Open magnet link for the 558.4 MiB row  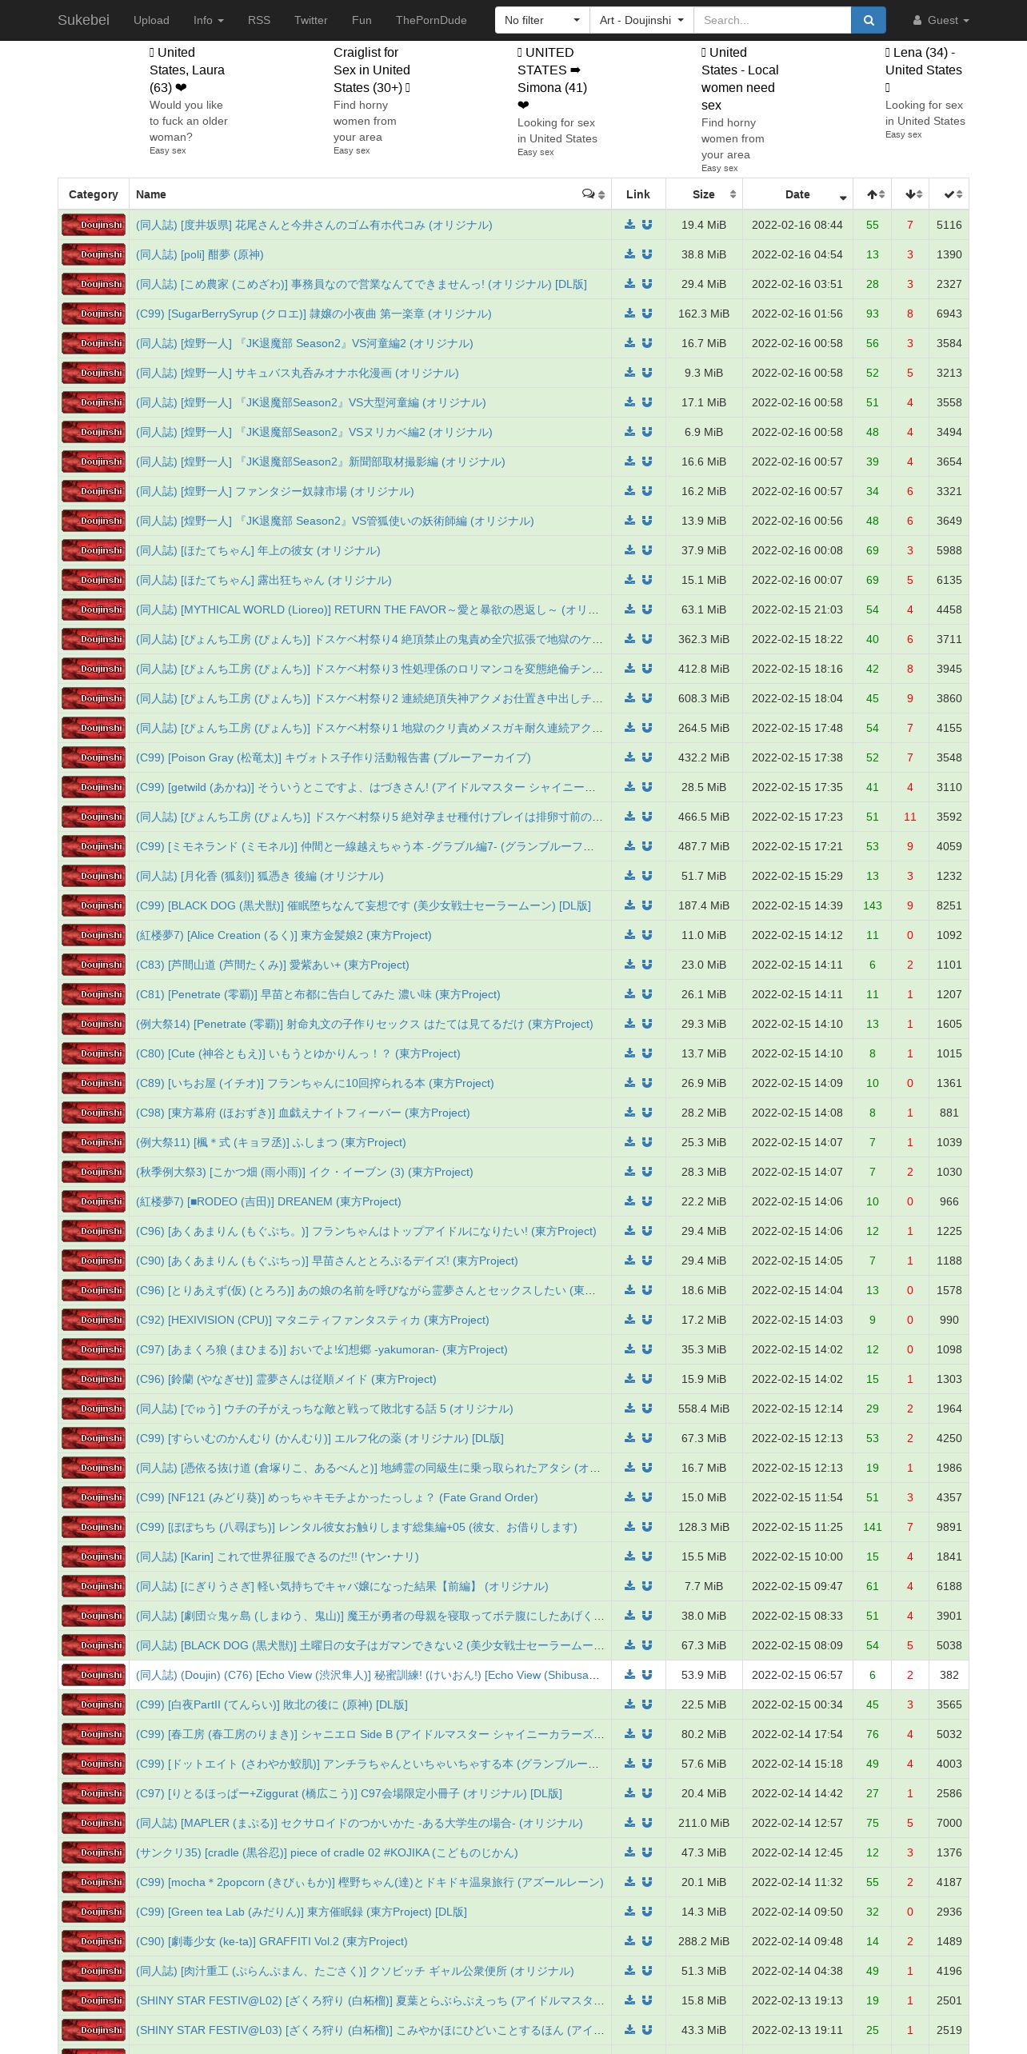click(x=647, y=1409)
